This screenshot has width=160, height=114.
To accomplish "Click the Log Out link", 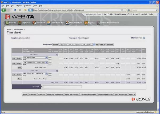I will pyautogui.click(x=143, y=14).
